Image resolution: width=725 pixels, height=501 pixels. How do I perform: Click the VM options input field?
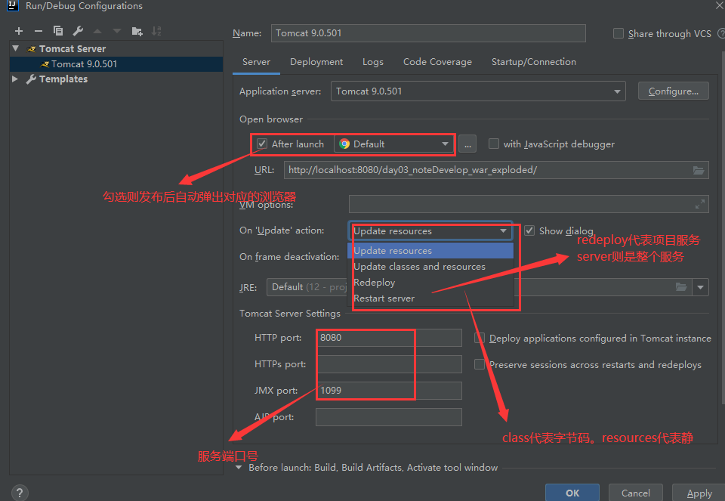point(529,204)
